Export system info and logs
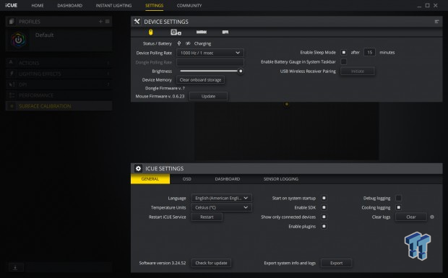 pos(336,263)
